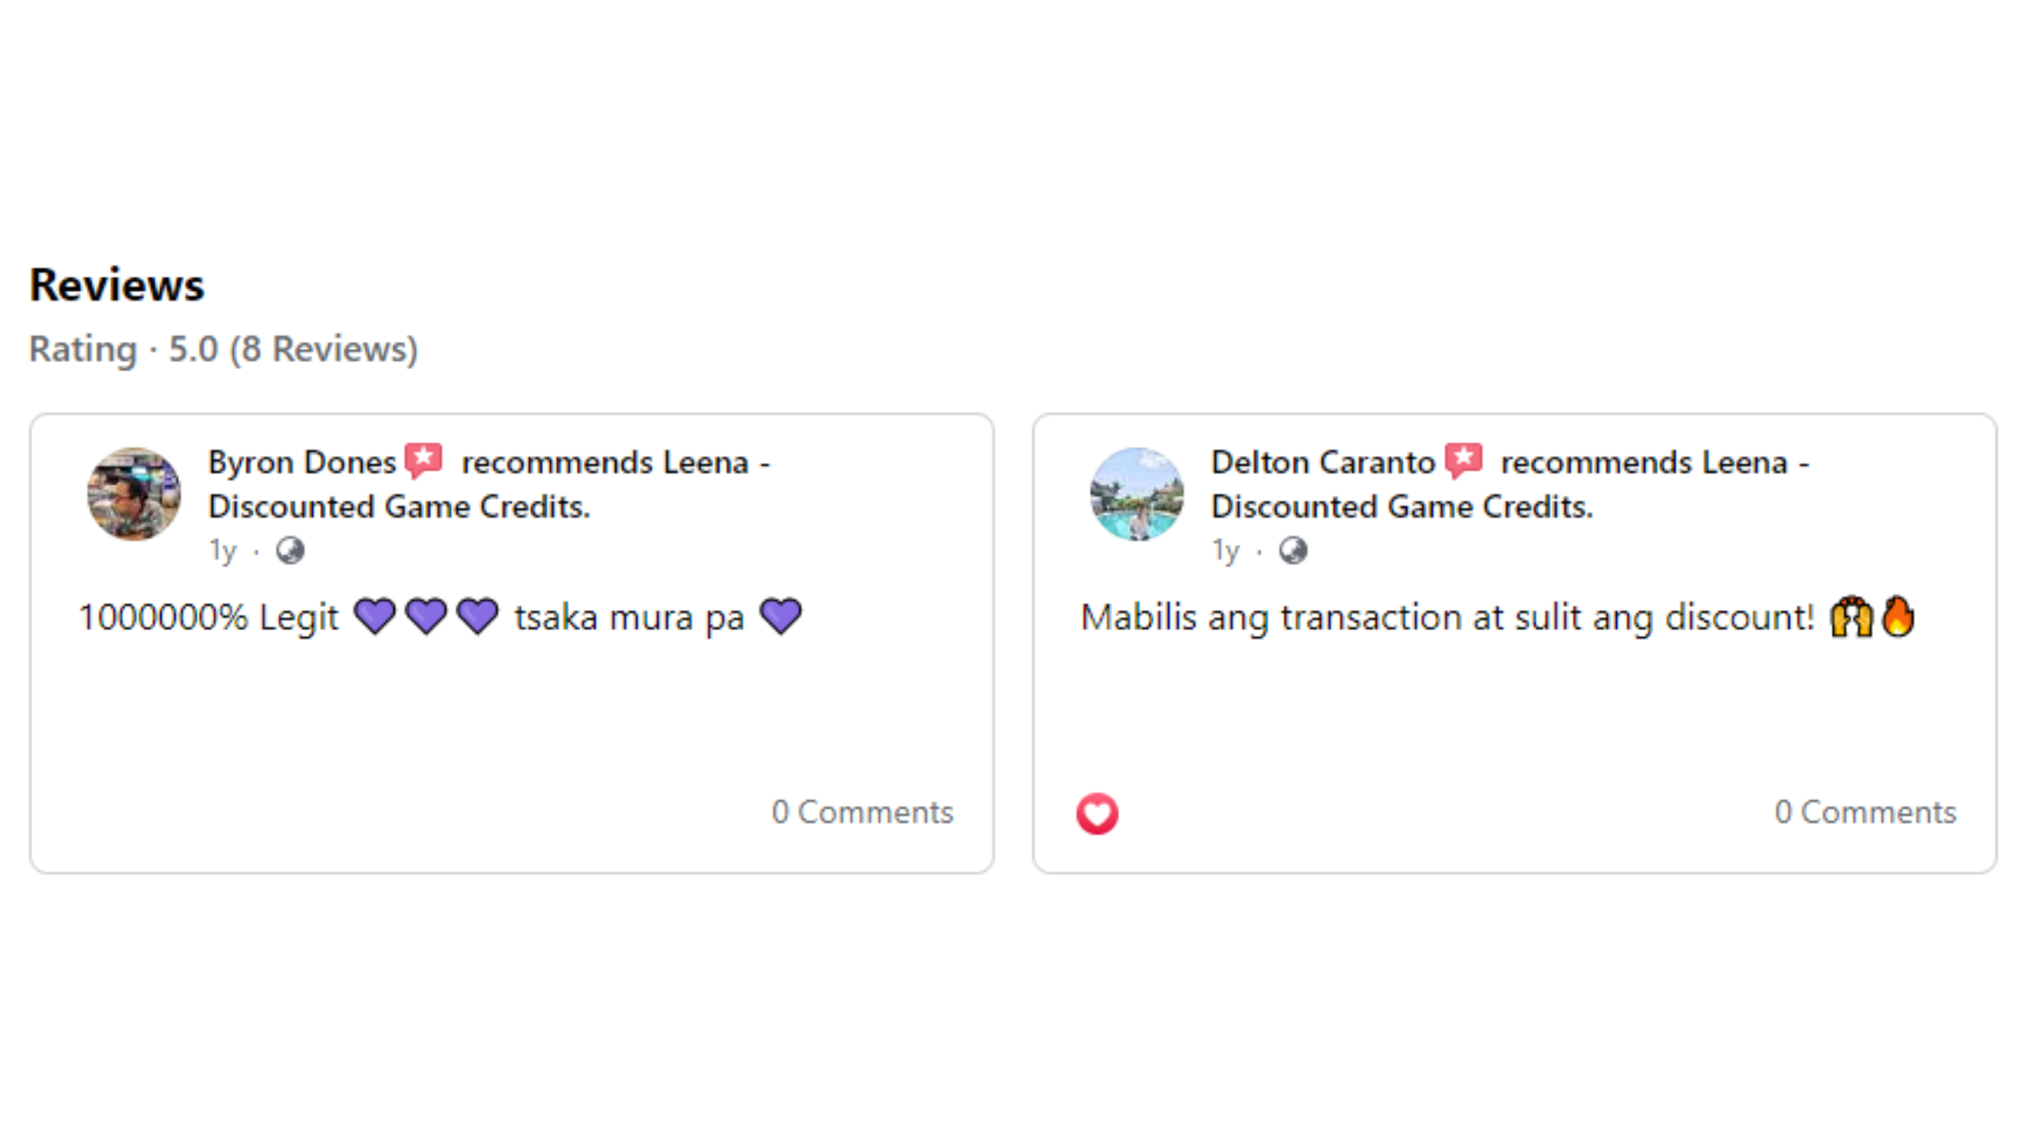
Task: Click the public globe icon on Byron's review
Action: pyautogui.click(x=291, y=551)
